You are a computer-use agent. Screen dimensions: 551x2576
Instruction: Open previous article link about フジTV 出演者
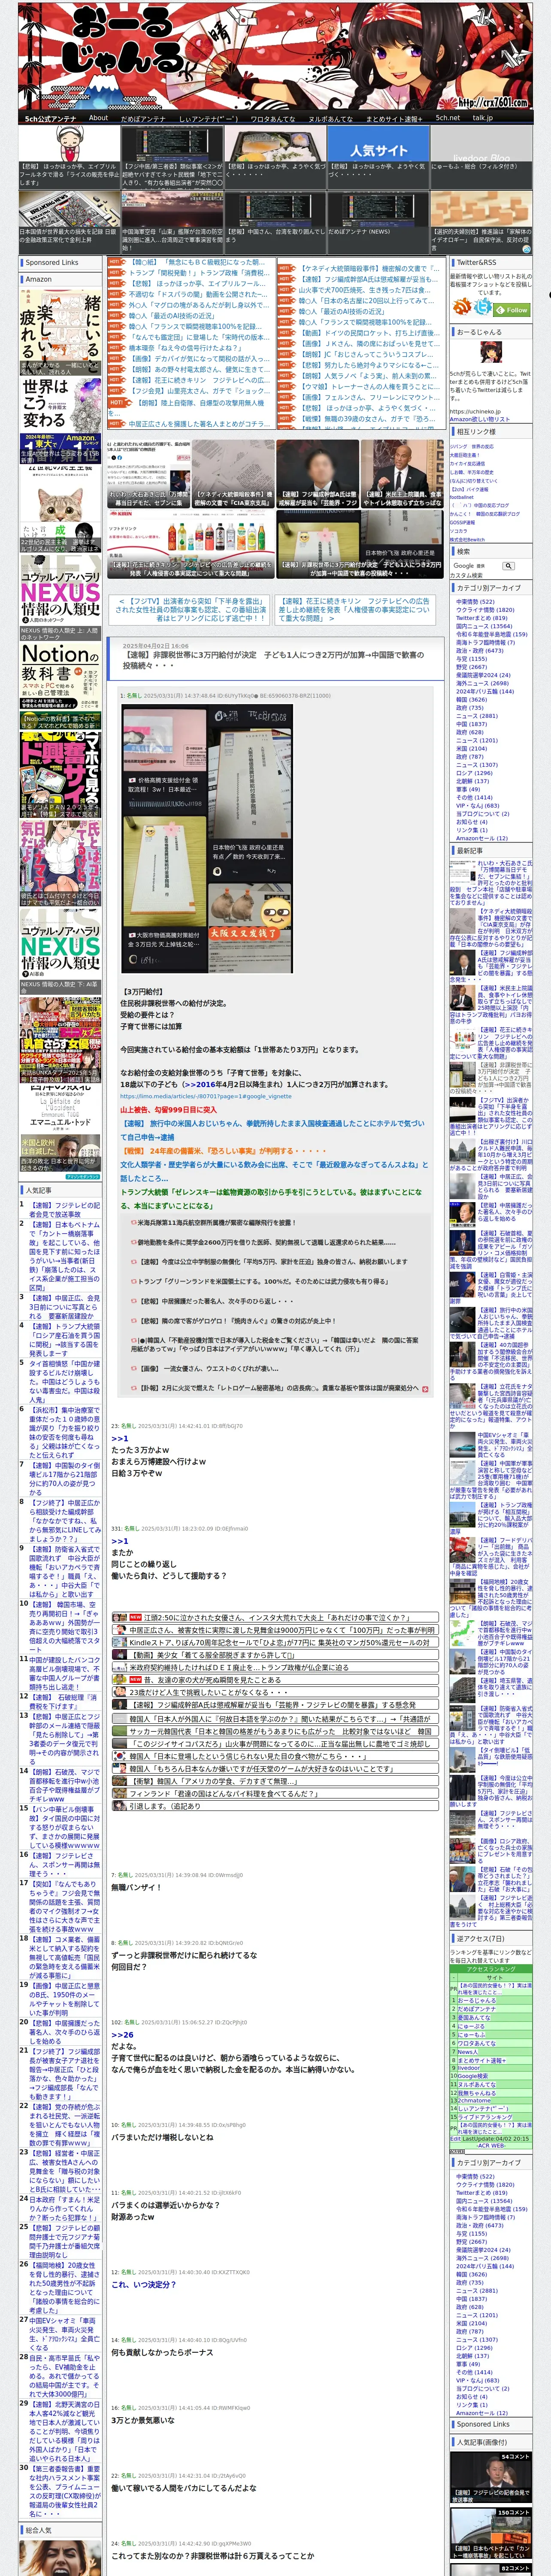(191, 609)
